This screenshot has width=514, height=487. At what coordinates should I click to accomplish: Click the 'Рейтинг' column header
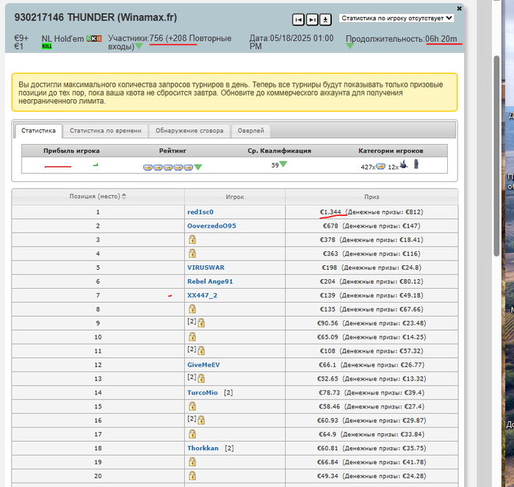tap(173, 151)
